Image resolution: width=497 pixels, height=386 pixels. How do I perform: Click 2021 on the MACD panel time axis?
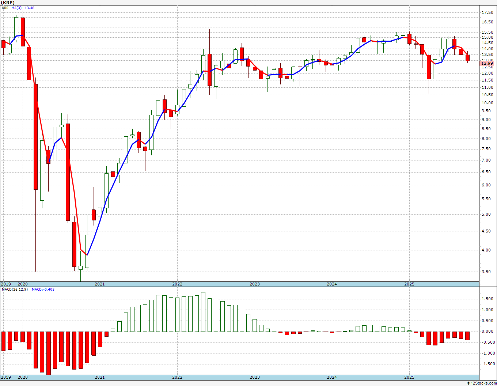tap(100, 377)
